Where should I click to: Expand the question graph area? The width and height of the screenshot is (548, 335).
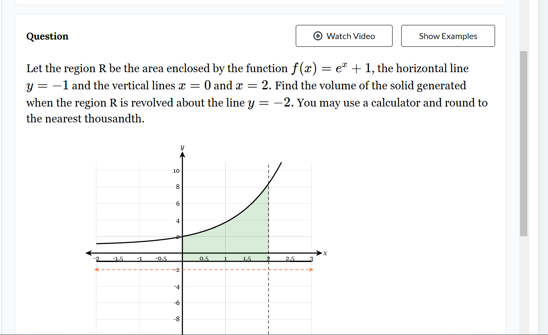pyautogui.click(x=202, y=241)
